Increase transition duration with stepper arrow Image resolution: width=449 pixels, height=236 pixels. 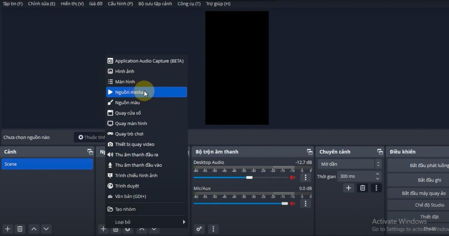pos(377,174)
